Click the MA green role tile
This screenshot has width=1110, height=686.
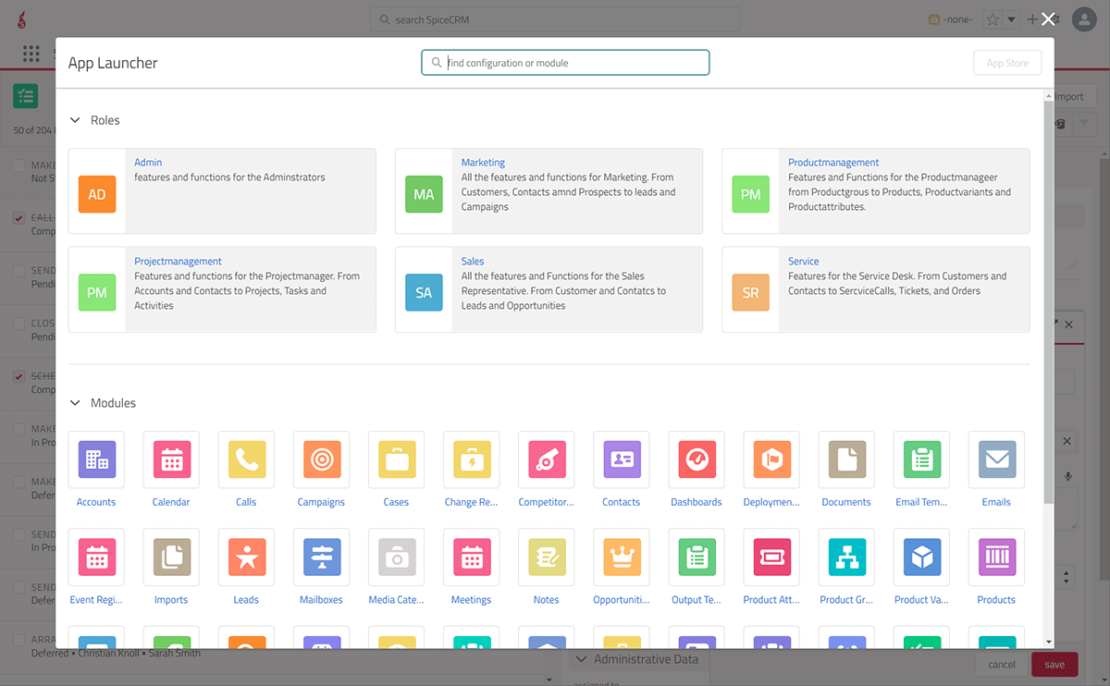pos(424,194)
